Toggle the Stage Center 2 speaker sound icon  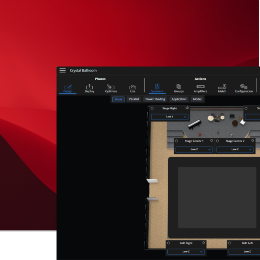tap(253, 140)
